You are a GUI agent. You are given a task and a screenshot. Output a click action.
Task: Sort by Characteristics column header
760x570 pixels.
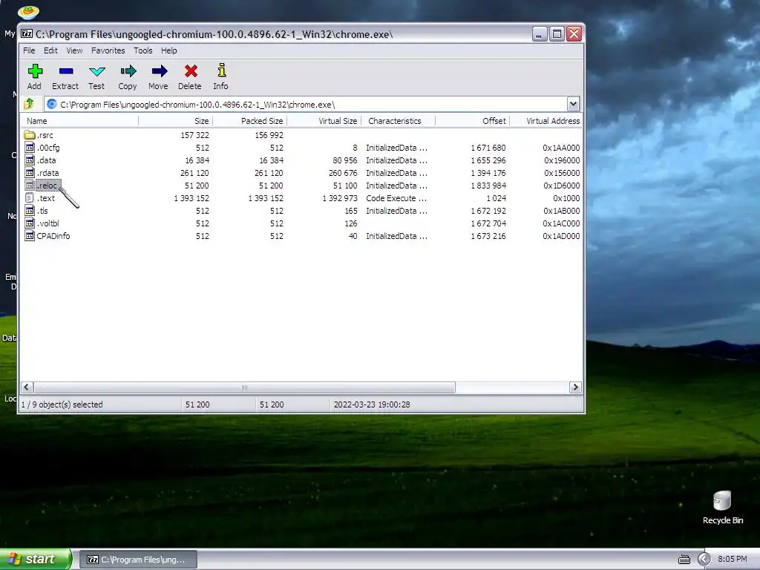[x=398, y=121]
